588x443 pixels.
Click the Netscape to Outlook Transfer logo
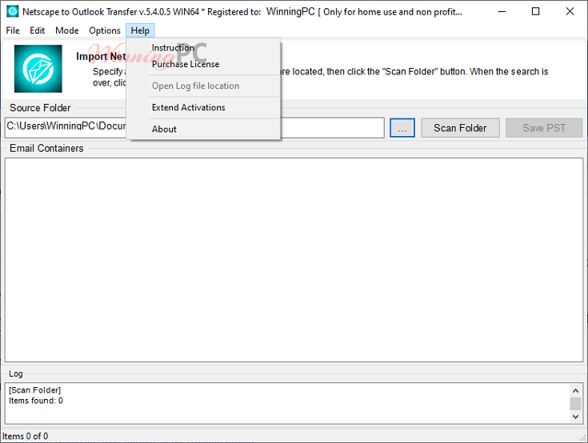click(38, 69)
